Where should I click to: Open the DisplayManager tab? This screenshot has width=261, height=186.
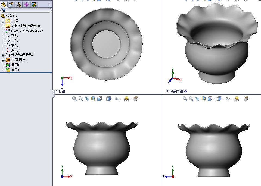(x=34, y=5)
